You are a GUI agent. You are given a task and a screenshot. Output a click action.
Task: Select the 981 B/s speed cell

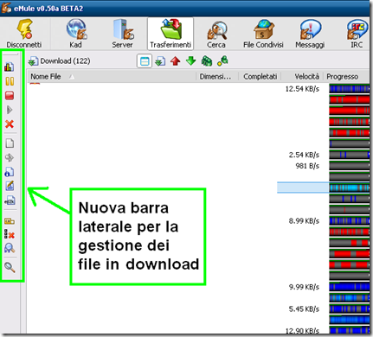click(307, 166)
